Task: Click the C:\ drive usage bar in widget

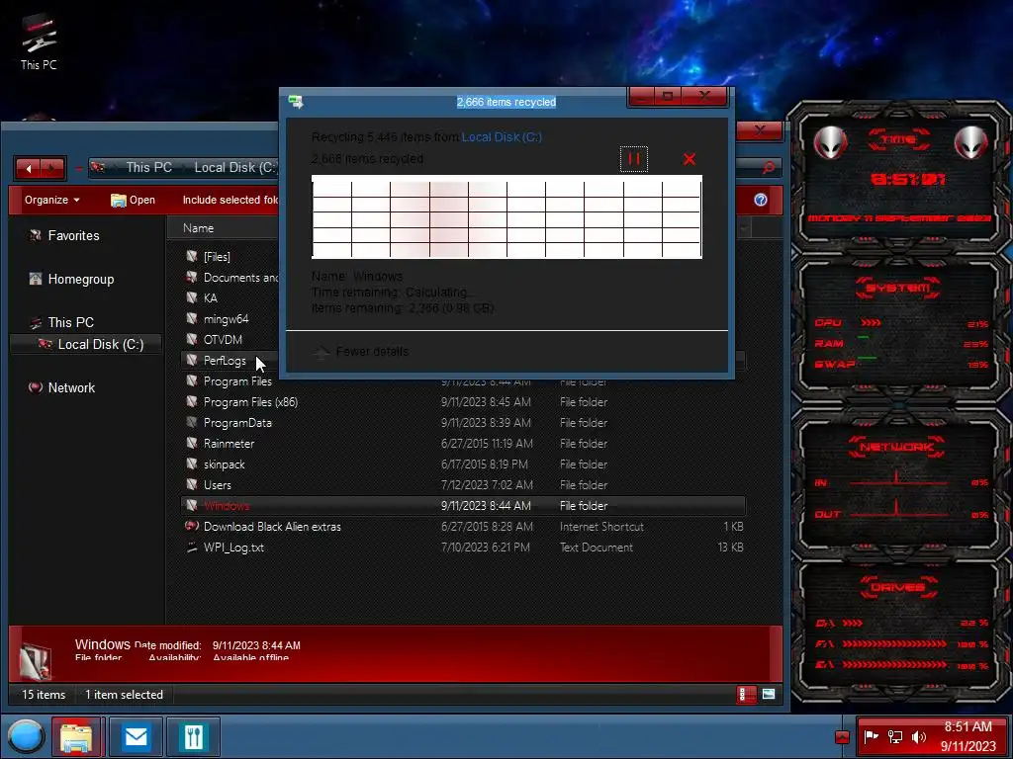Action: pyautogui.click(x=853, y=623)
